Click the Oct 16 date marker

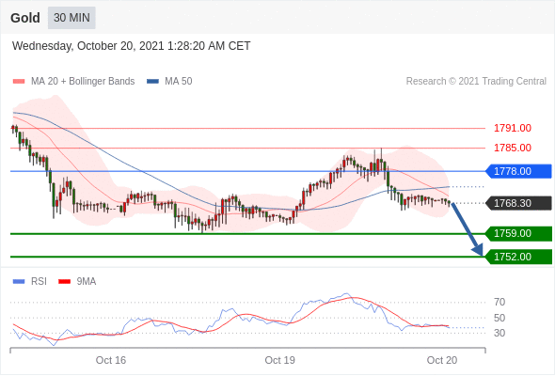tap(111, 360)
